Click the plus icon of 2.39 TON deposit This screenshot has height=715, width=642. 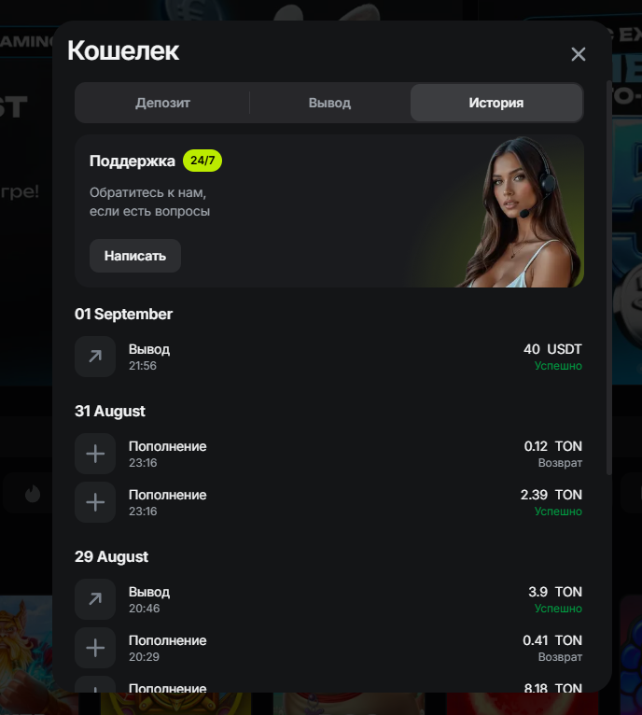tap(95, 502)
